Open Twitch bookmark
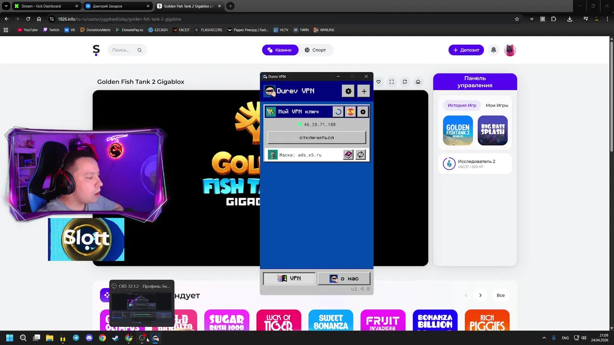Viewport: 614px width, 345px height. 51,30
